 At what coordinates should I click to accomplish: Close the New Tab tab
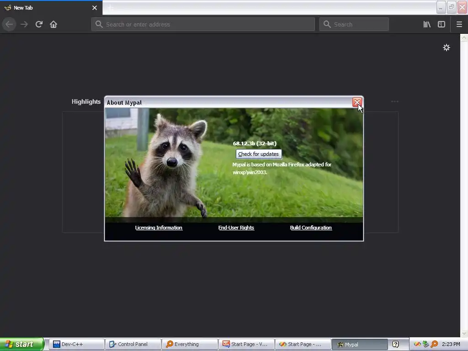click(x=95, y=8)
